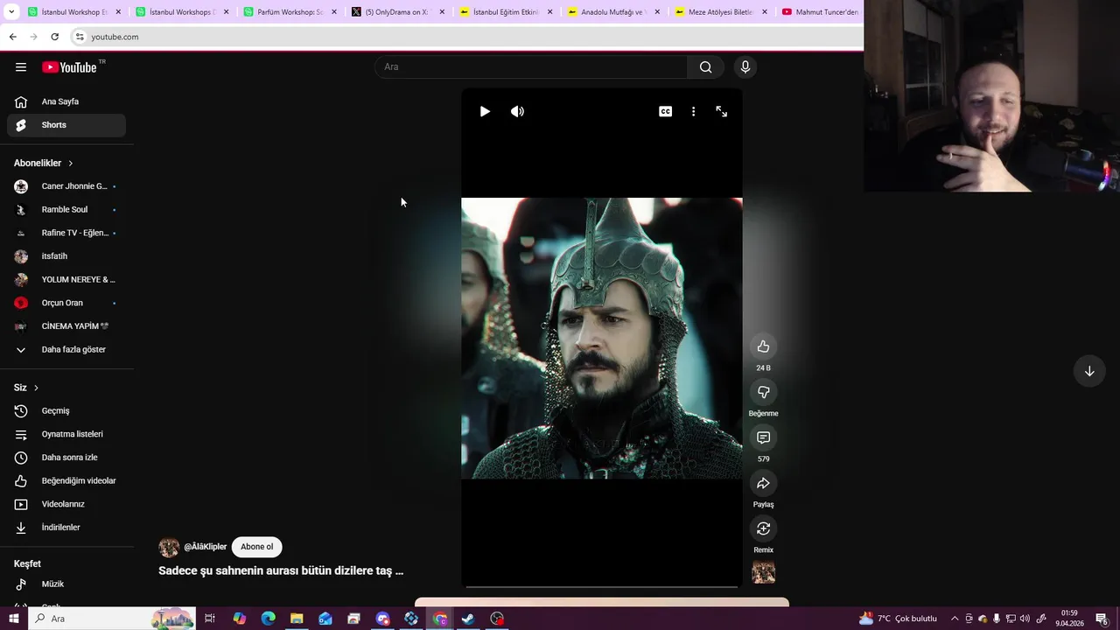Switch to Mahmut Tuncer'den tab

point(819,12)
